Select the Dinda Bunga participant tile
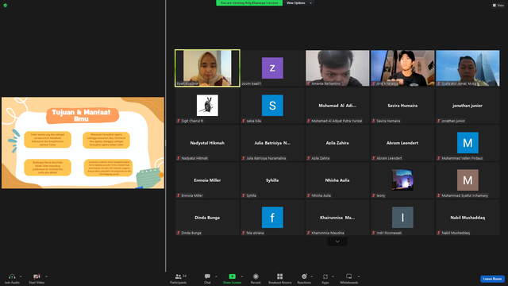The height and width of the screenshot is (286, 508). pyautogui.click(x=207, y=217)
